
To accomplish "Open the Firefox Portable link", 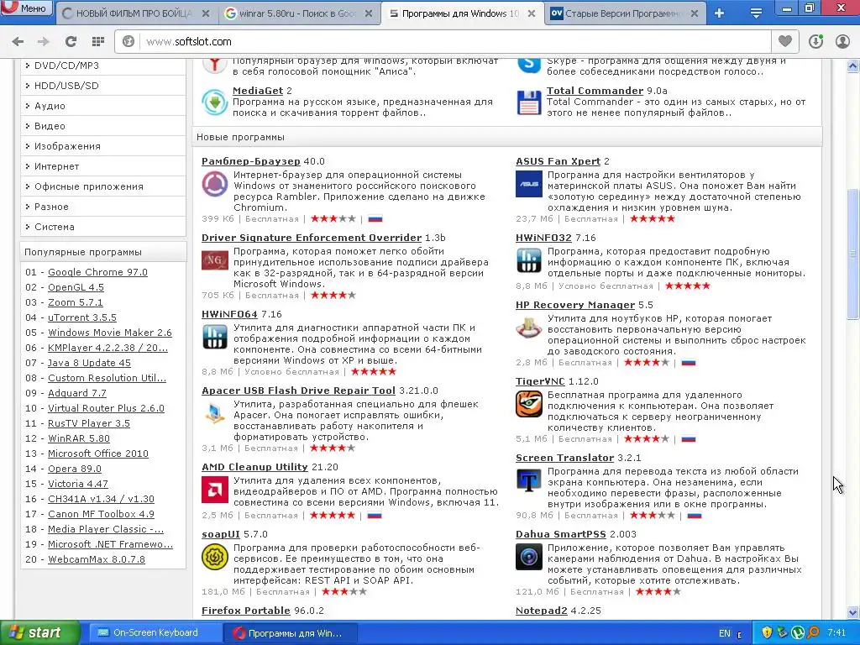I will coord(246,611).
